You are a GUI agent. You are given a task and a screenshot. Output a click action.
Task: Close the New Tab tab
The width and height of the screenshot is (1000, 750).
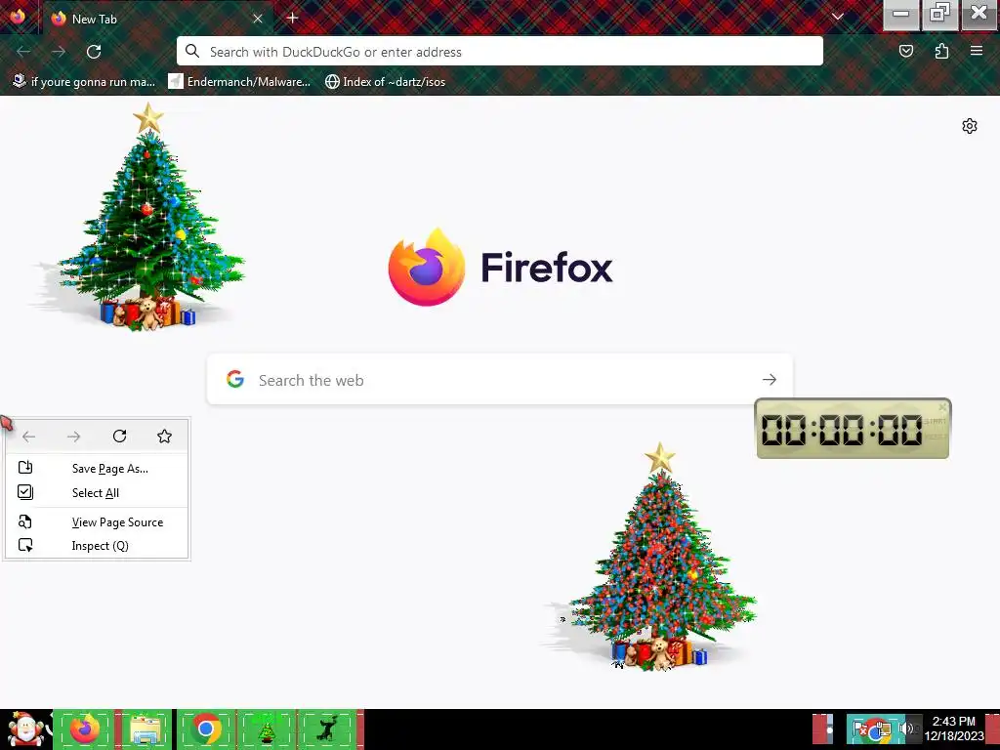pyautogui.click(x=258, y=19)
